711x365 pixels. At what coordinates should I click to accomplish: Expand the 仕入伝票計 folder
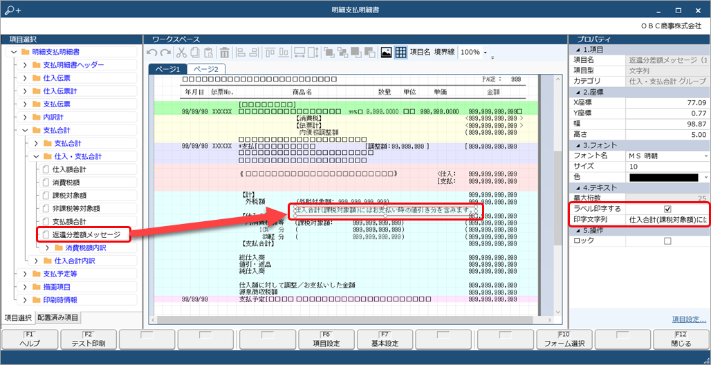[x=25, y=91]
